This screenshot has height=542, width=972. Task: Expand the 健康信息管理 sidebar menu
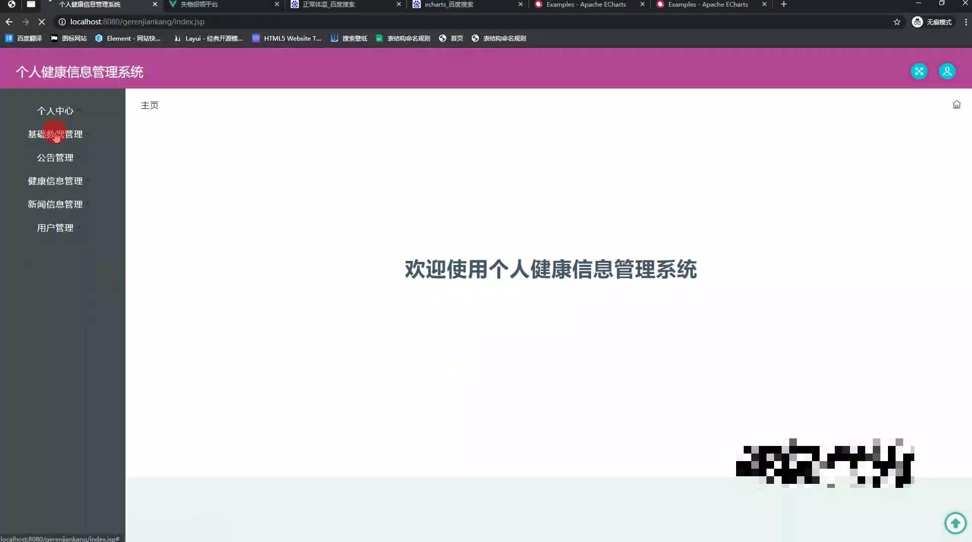55,181
